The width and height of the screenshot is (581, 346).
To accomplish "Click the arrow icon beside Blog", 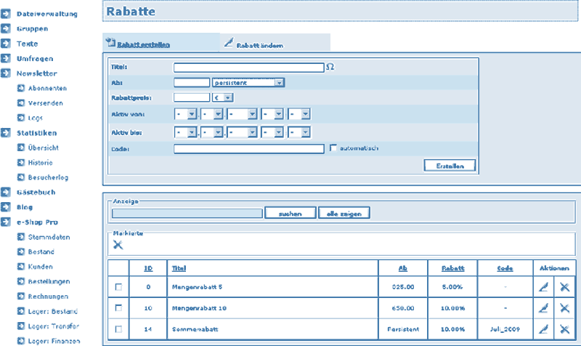I will [x=6, y=207].
